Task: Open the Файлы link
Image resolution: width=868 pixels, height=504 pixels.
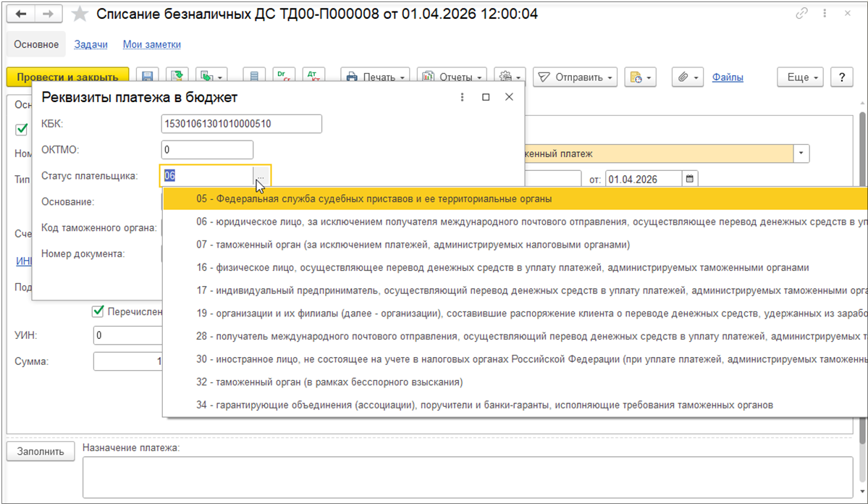Action: click(x=728, y=77)
